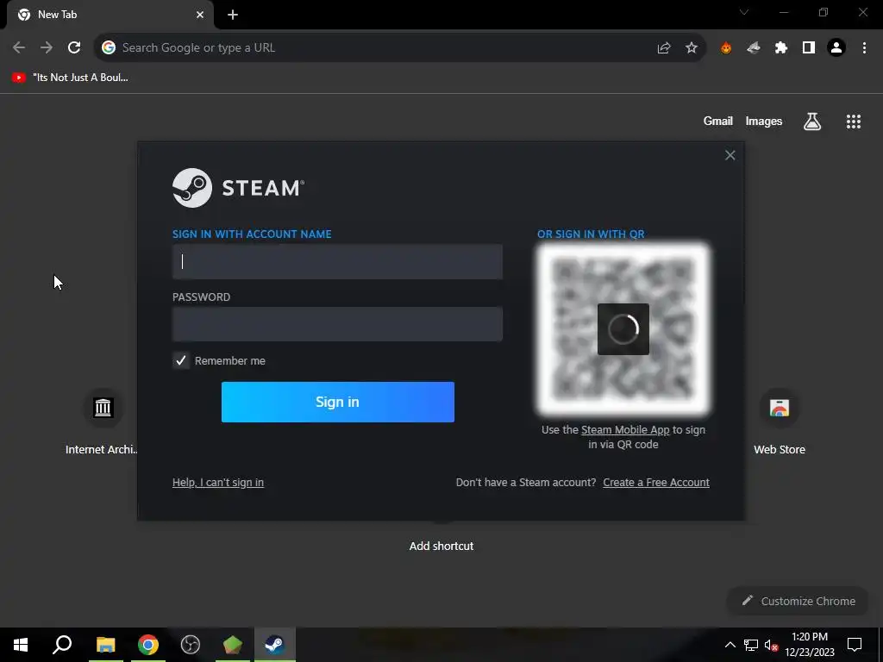Bookmark this tab with the star icon
This screenshot has height=662, width=883.
pos(692,48)
